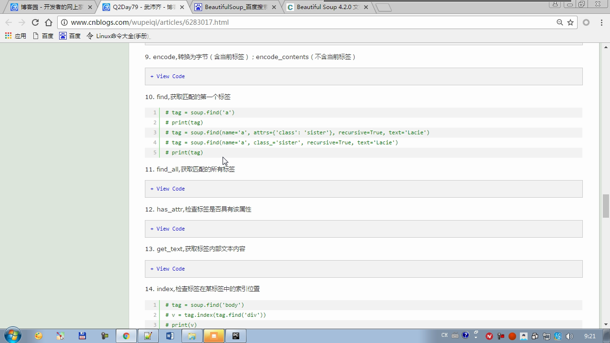Image resolution: width=610 pixels, height=343 pixels.
Task: Open PyCharm from the taskbar
Action: (x=236, y=336)
